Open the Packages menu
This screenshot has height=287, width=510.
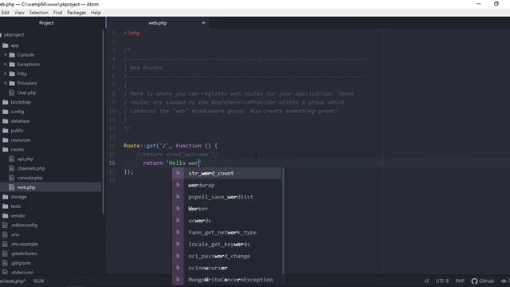pos(76,13)
